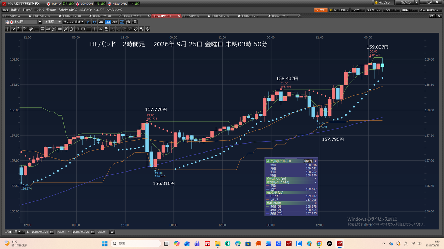
Task: Select the horizontal line tool
Action: click(x=89, y=29)
